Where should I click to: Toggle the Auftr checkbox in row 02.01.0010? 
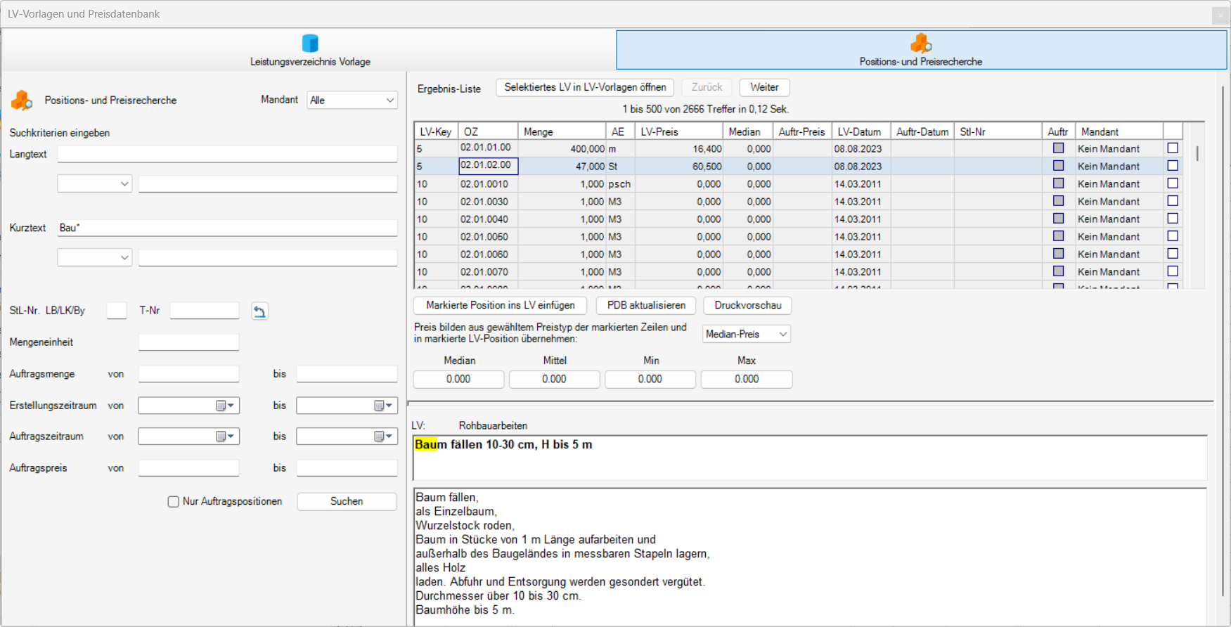click(1058, 183)
